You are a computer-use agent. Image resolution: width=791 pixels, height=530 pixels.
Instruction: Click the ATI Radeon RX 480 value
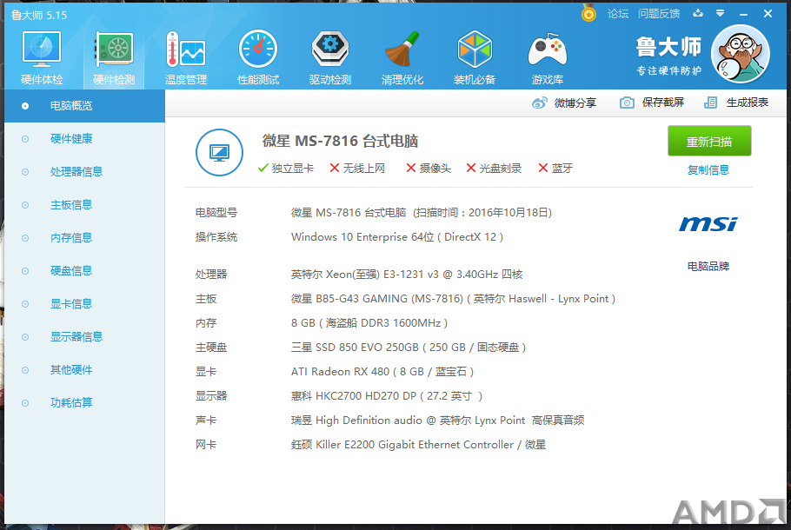[382, 372]
